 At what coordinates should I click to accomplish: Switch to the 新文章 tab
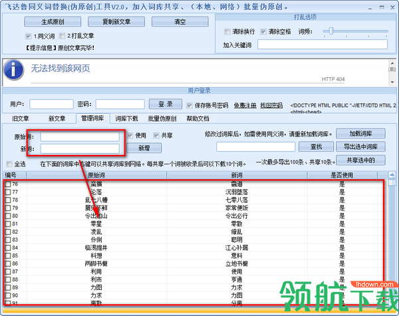(x=57, y=118)
